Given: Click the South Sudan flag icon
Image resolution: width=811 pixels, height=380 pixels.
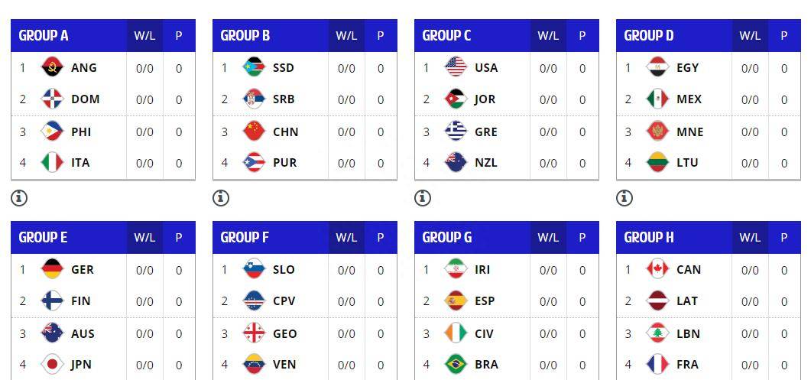Looking at the screenshot, I should [x=254, y=67].
